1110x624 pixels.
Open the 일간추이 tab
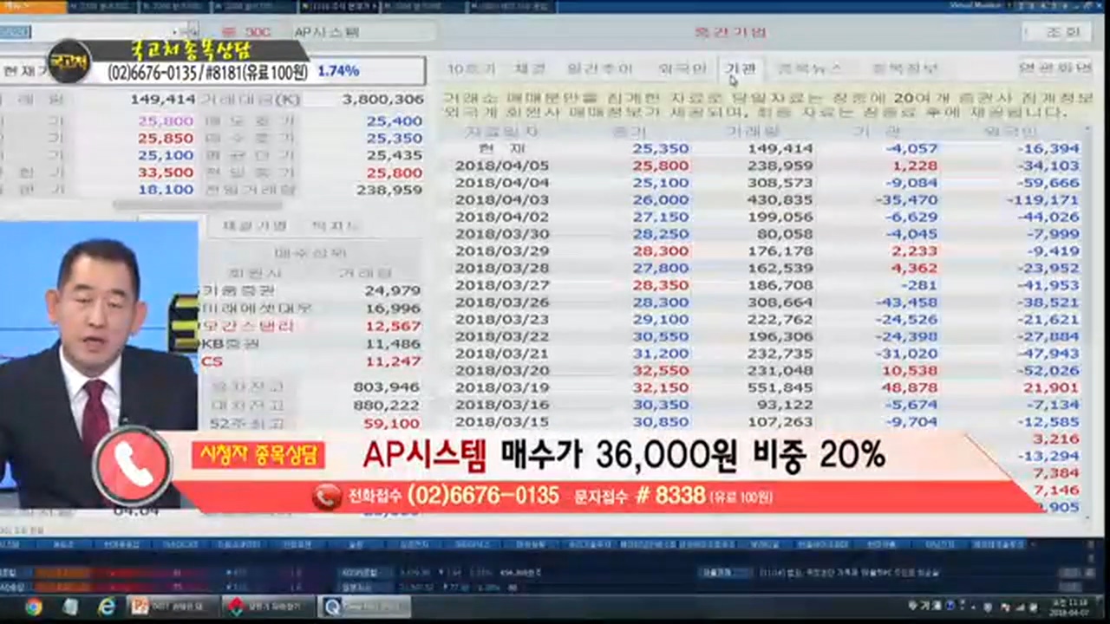599,68
